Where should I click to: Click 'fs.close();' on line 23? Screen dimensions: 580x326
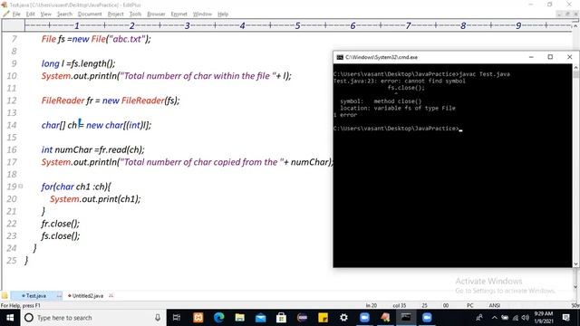click(61, 235)
